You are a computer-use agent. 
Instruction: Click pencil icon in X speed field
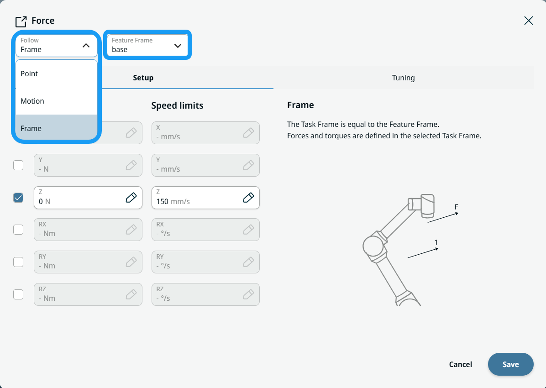[248, 133]
